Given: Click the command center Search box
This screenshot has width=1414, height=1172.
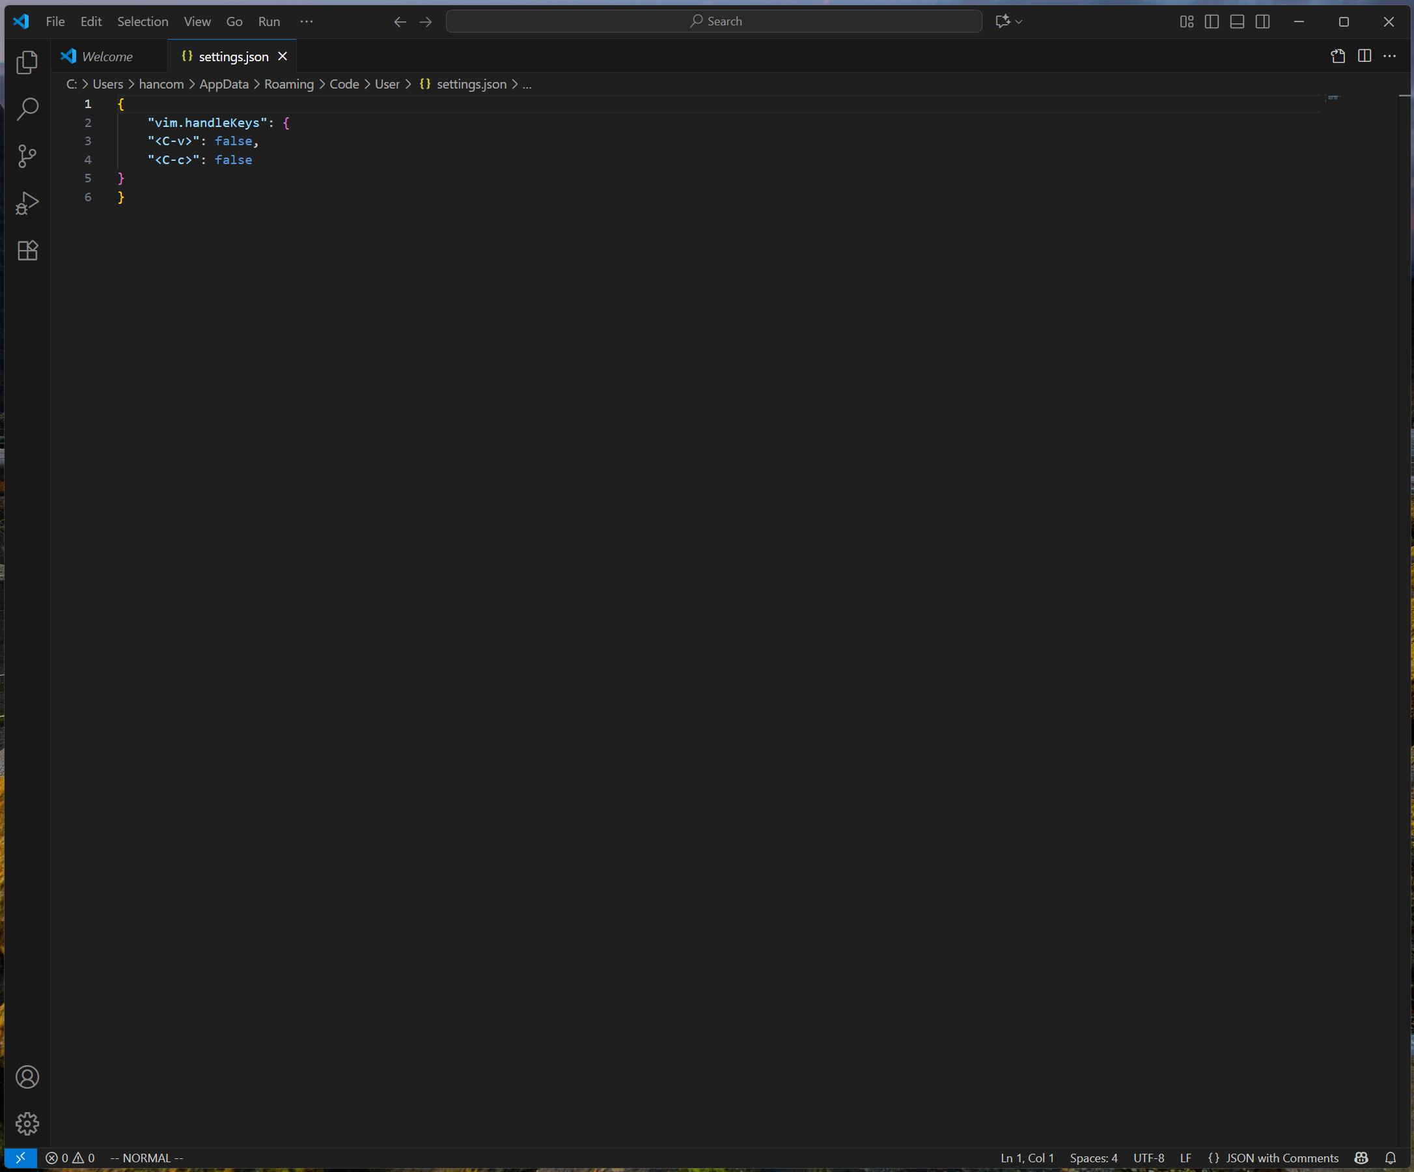Looking at the screenshot, I should (x=714, y=21).
